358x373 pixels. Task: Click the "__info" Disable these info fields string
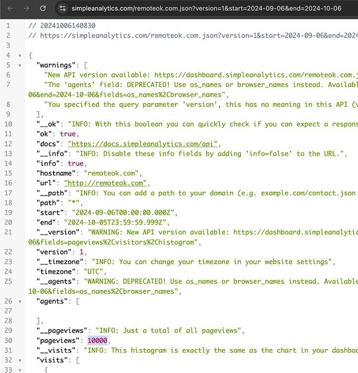pyautogui.click(x=210, y=154)
